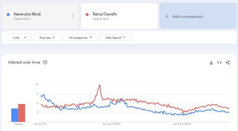The height and width of the screenshot is (131, 238).
Task: Open three-dot menu for Narendra Modi term
Action: (73, 16)
